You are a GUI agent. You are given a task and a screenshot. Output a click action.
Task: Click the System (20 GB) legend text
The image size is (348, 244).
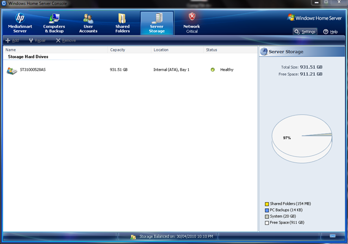283,216
